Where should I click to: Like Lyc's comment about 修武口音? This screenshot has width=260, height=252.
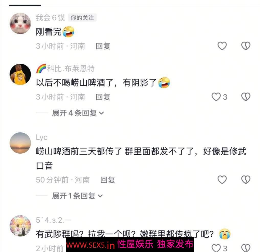[x=222, y=180]
